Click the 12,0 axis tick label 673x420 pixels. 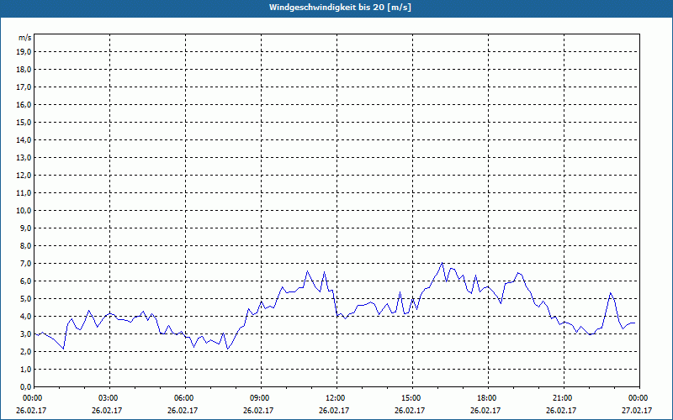tap(24, 176)
